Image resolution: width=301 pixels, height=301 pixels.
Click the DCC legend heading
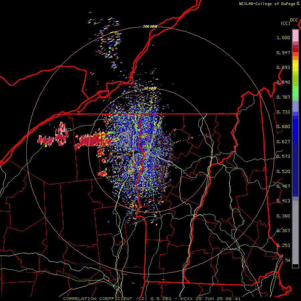click(x=294, y=20)
